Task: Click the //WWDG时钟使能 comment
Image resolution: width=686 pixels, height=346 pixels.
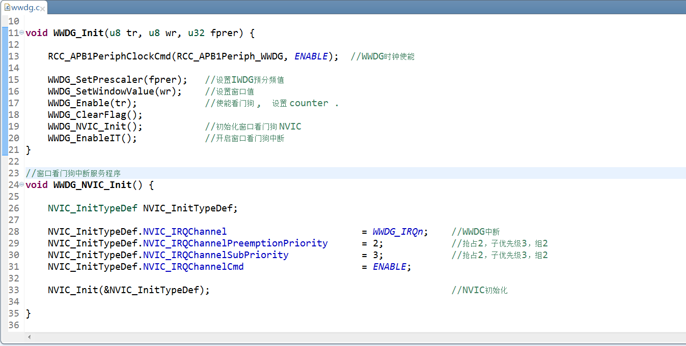Action: [382, 56]
